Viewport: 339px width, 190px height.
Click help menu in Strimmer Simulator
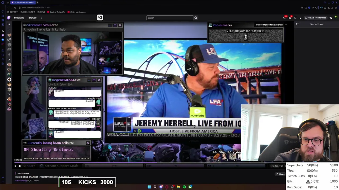[x=63, y=30]
